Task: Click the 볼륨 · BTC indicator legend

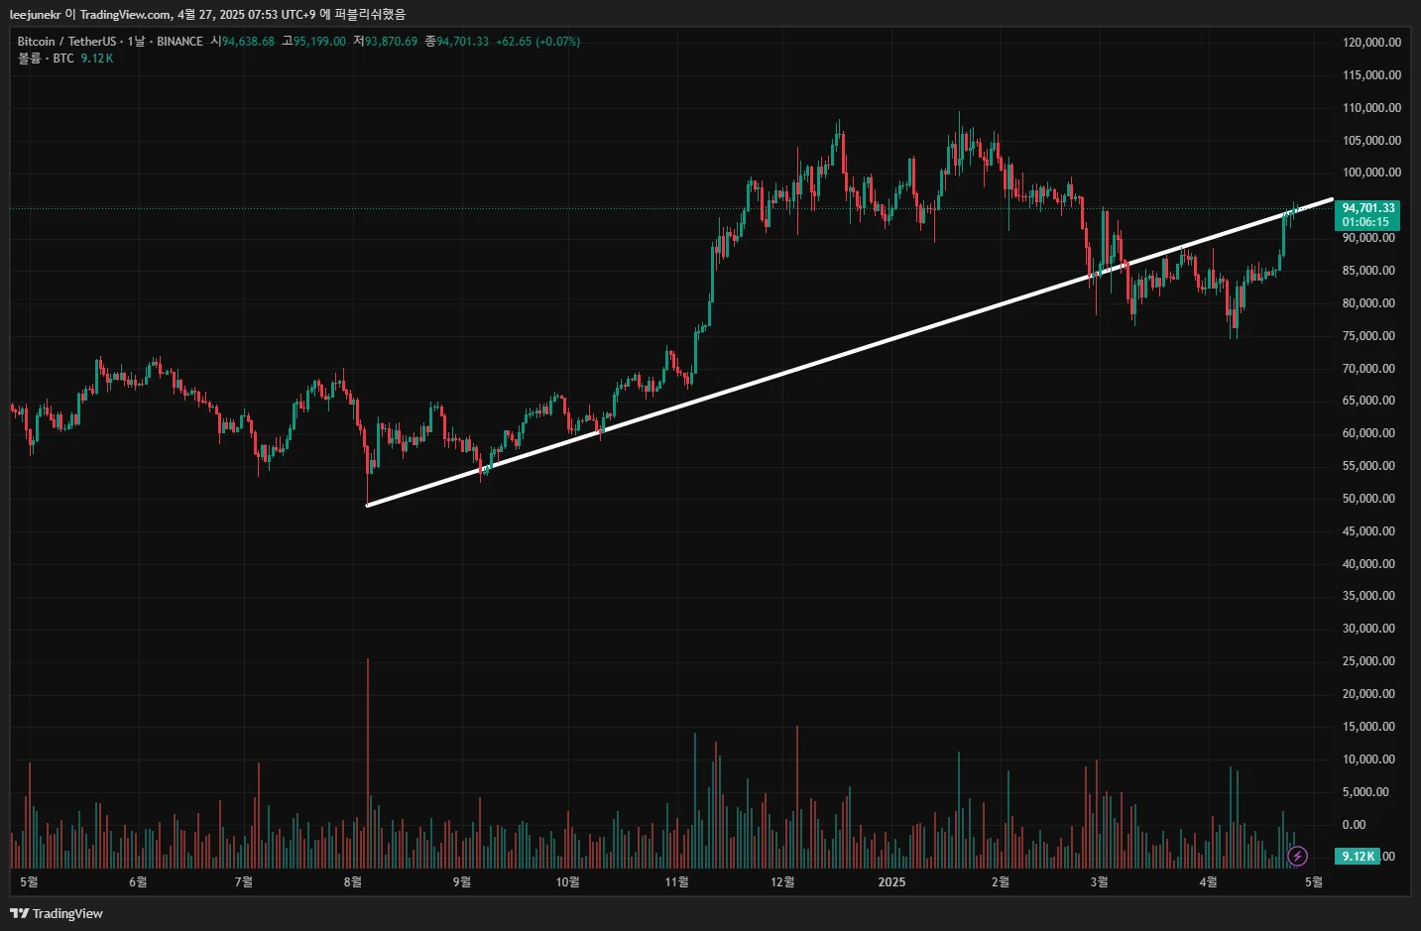Action: (x=46, y=58)
